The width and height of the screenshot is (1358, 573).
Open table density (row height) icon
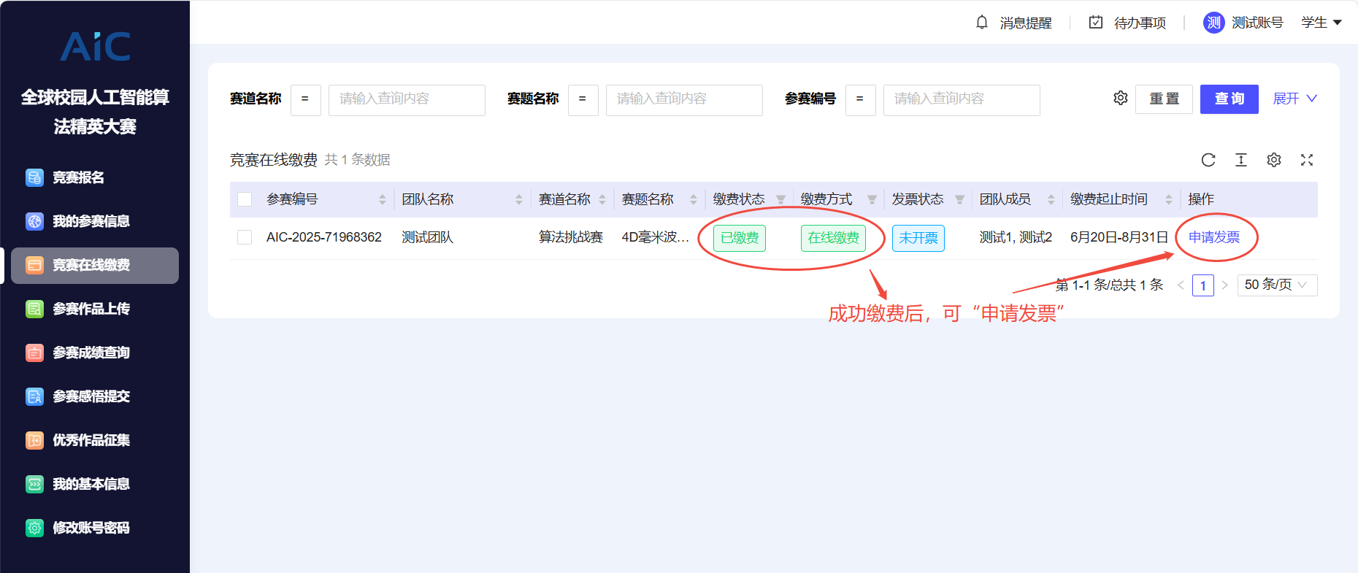coord(1241,160)
